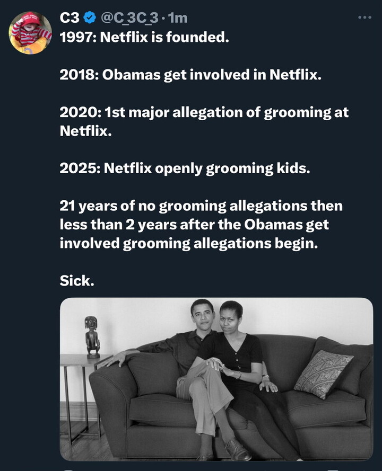Screen dimensions: 382x471
Task: Select the line starting with '2018: Obamas'
Action: point(190,74)
